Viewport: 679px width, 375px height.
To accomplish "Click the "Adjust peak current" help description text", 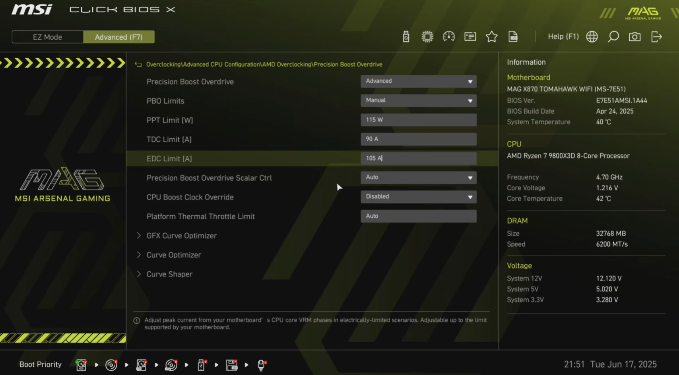I will coord(316,324).
